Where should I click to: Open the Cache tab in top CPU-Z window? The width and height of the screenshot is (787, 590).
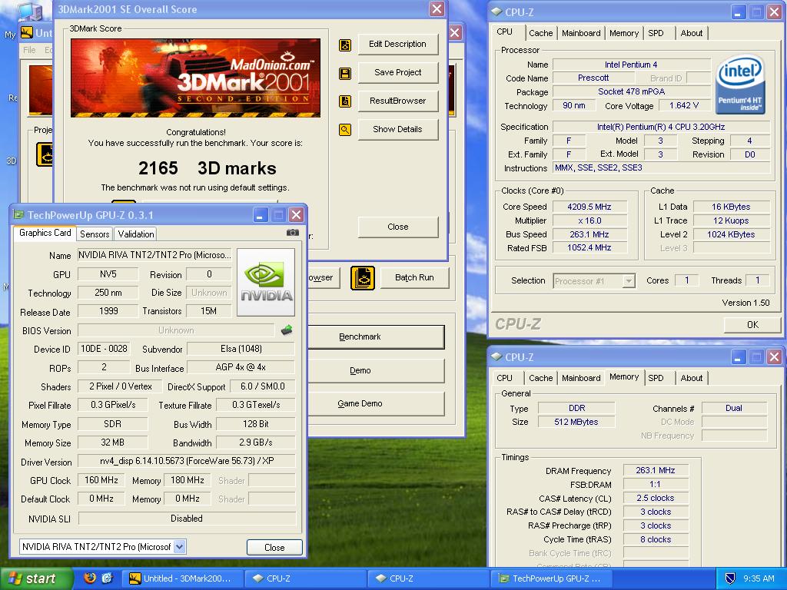point(540,33)
